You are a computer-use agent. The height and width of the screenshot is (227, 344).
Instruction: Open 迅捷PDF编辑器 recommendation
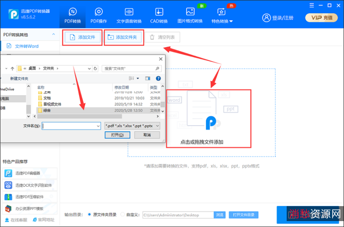(30, 173)
